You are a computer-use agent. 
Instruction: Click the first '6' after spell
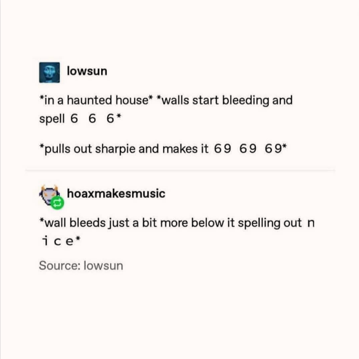74,119
